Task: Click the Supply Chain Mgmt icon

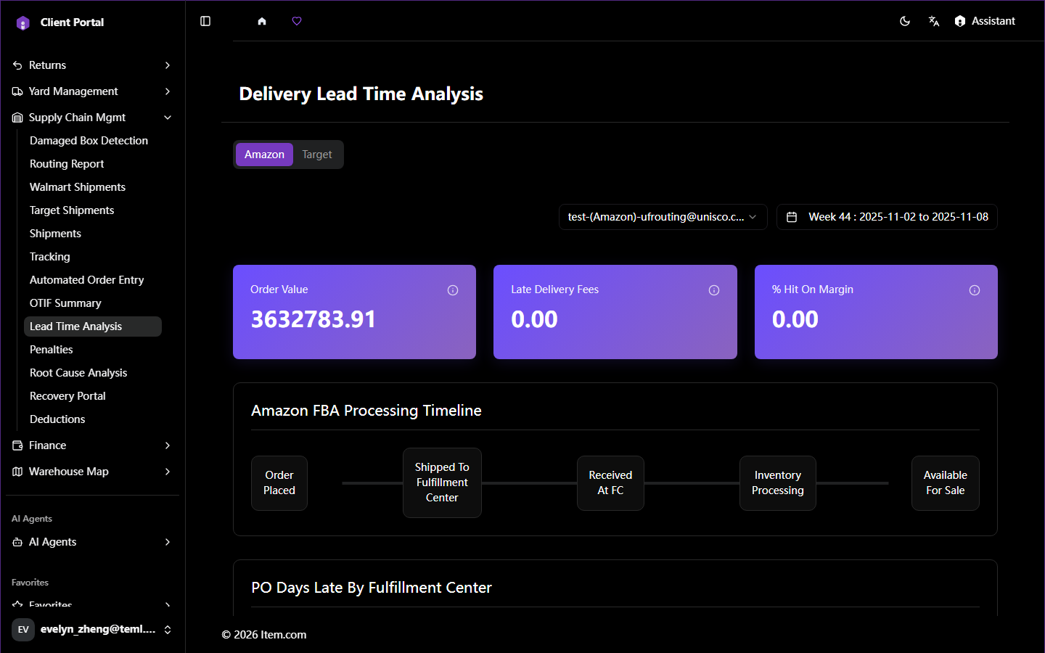Action: pos(17,118)
